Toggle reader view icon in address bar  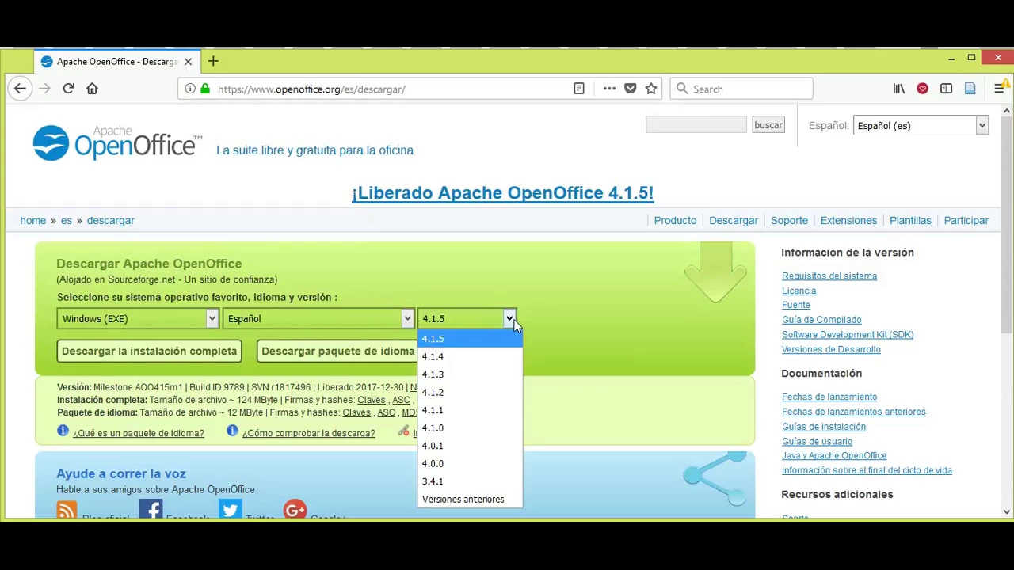click(579, 89)
